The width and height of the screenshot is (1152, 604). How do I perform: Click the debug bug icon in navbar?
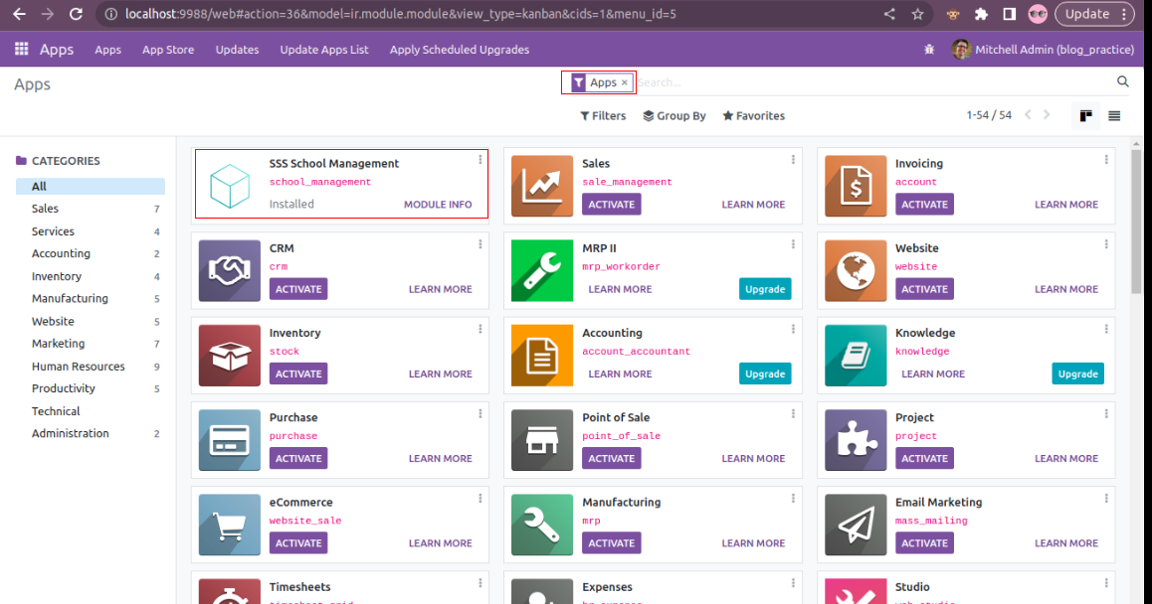(929, 50)
